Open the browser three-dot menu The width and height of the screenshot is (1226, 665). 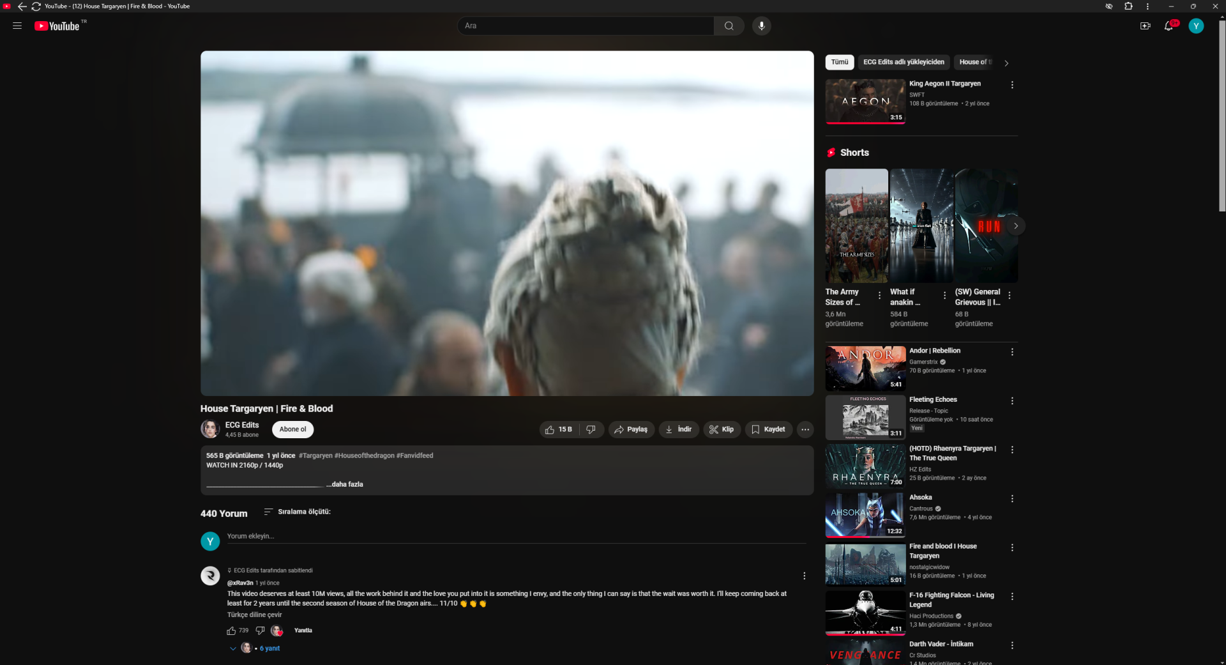(1147, 6)
